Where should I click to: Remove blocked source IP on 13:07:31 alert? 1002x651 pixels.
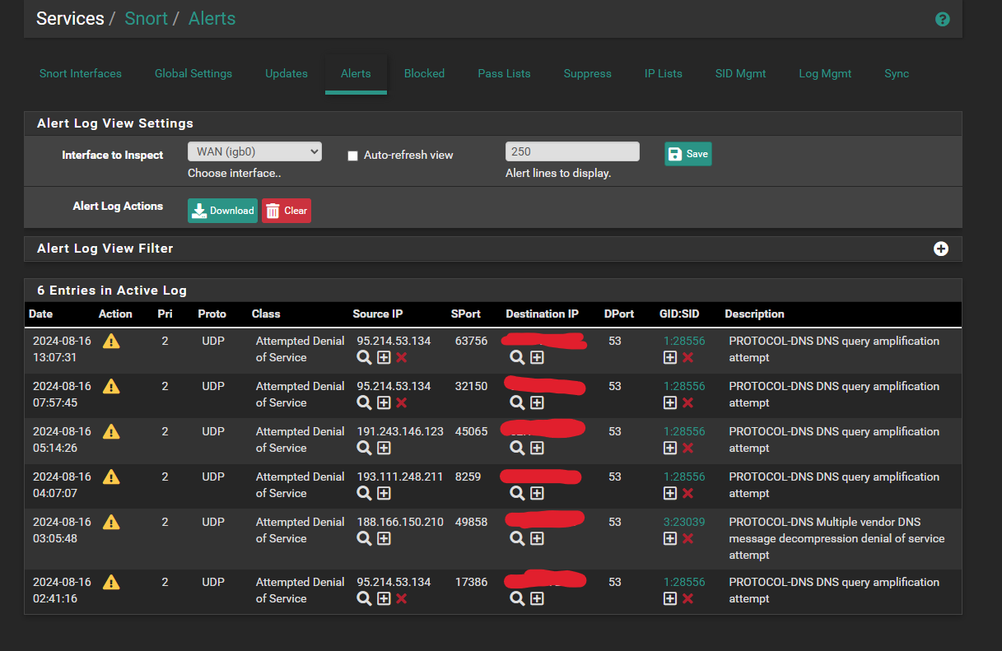pyautogui.click(x=402, y=357)
